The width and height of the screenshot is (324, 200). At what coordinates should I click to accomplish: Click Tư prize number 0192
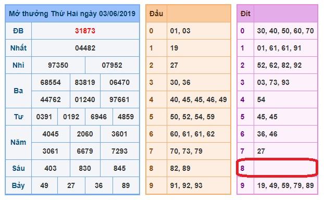[71, 117]
